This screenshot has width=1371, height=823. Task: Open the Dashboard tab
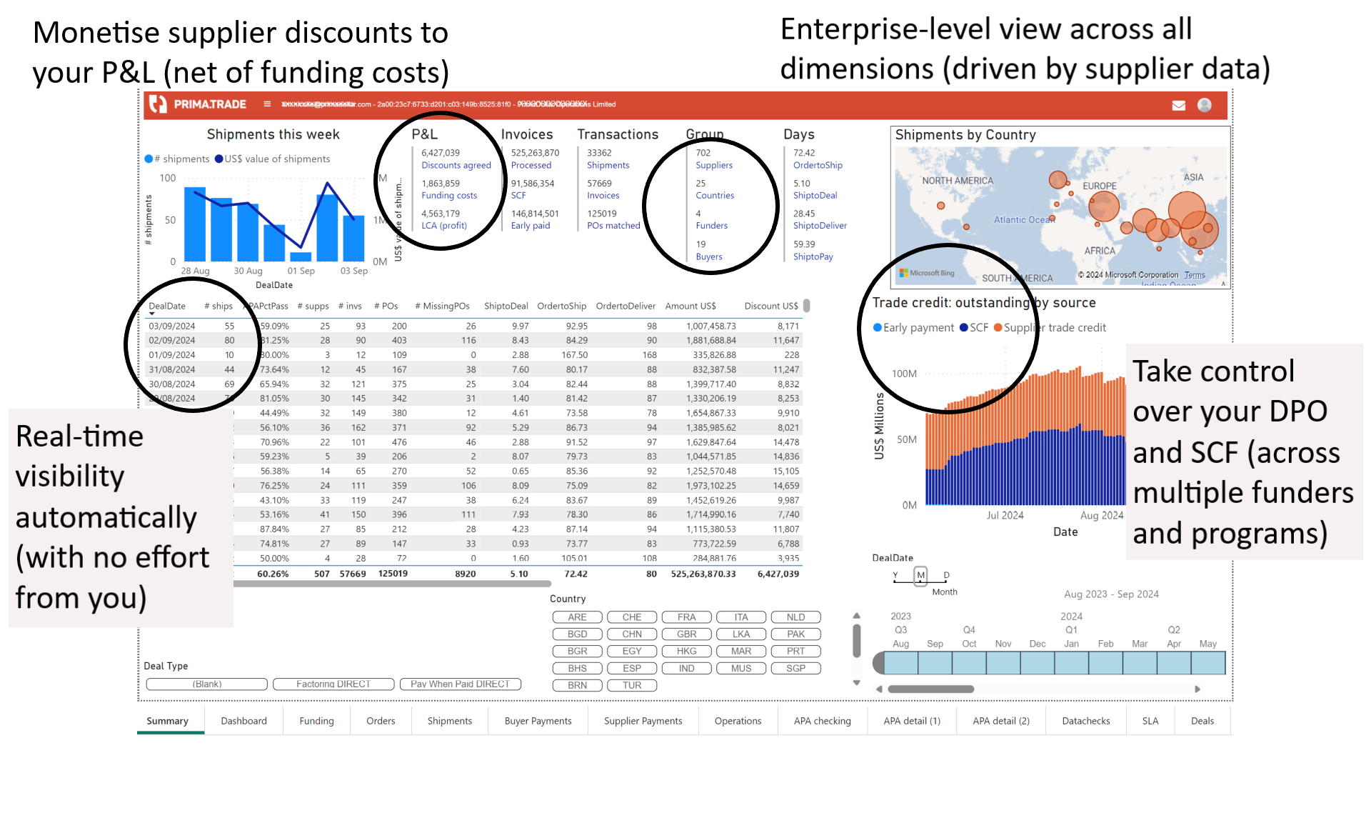point(243,721)
